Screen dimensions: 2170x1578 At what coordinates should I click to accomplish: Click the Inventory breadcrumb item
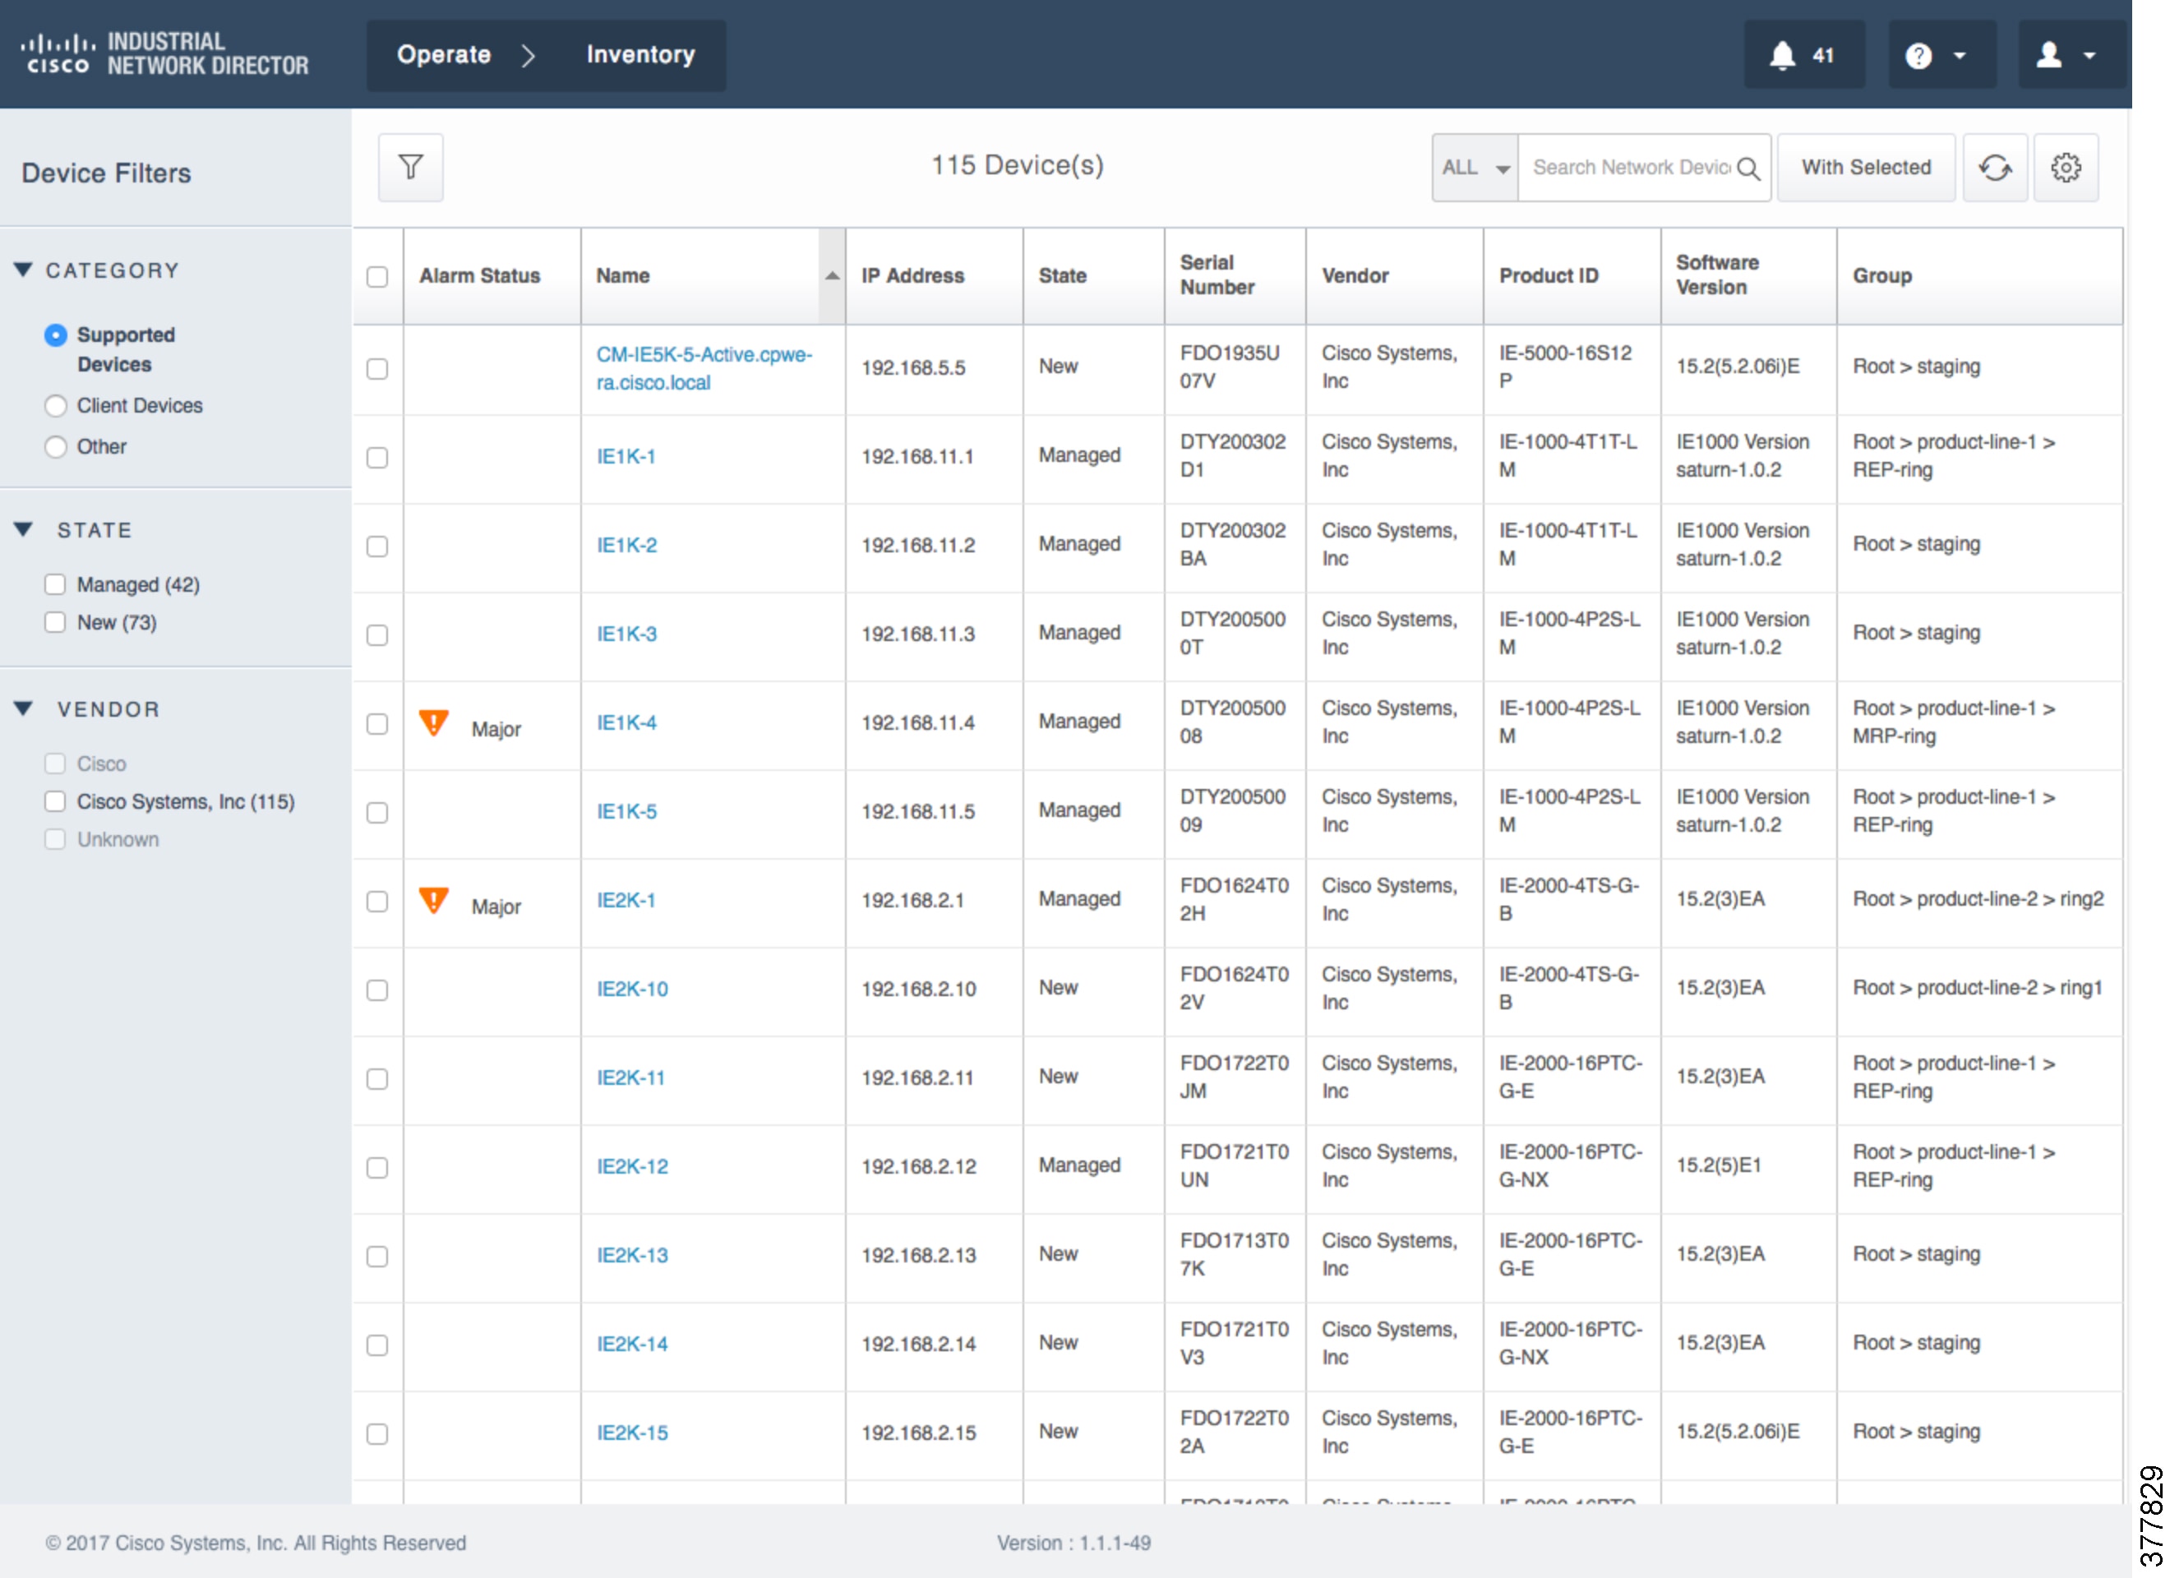[x=640, y=54]
